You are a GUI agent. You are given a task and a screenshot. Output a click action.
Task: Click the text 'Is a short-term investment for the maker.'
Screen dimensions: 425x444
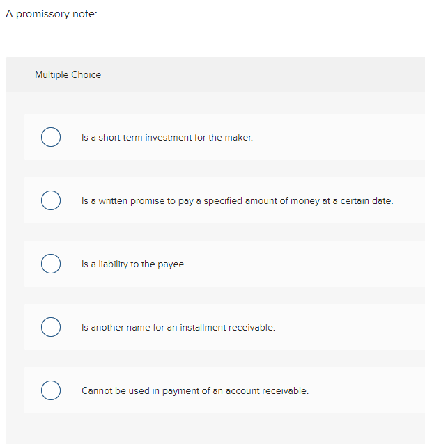coord(167,138)
